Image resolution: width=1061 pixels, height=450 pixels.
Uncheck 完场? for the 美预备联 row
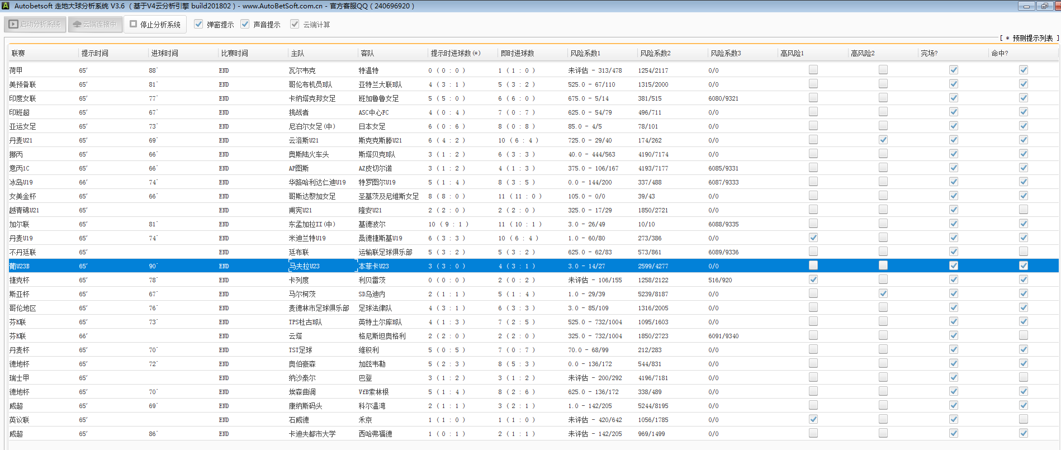point(954,84)
